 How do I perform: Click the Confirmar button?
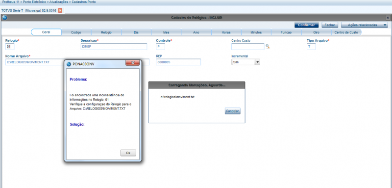tap(307, 25)
